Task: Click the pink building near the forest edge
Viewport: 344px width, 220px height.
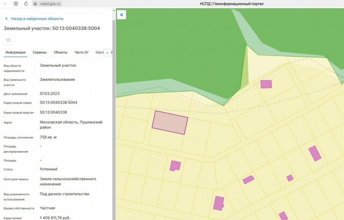Action: (x=266, y=84)
